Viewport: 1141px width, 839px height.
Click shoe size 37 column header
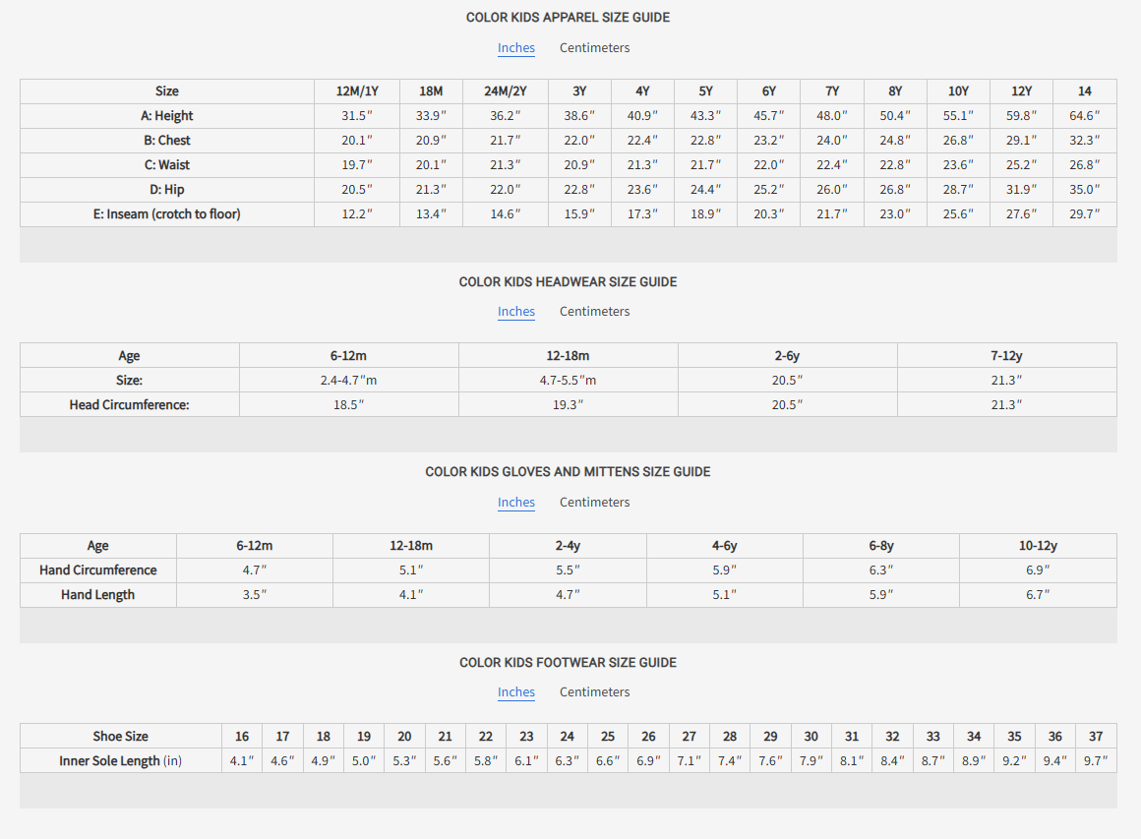1096,737
